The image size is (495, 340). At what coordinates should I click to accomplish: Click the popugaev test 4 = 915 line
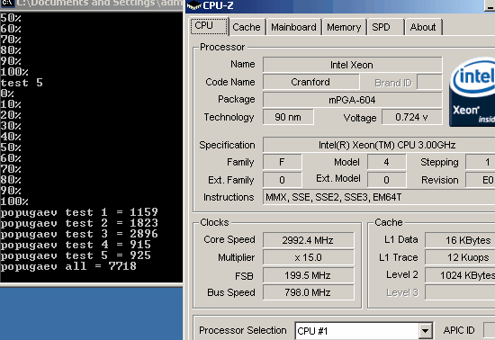[76, 245]
